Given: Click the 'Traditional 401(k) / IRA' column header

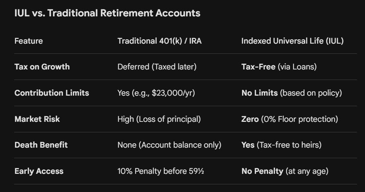Looking at the screenshot, I should (x=159, y=41).
